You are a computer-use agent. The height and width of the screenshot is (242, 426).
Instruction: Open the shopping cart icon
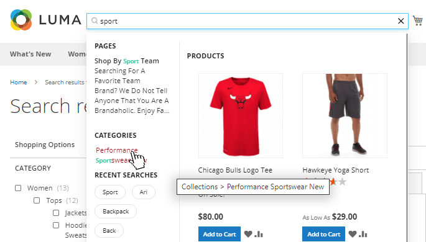pos(418,20)
